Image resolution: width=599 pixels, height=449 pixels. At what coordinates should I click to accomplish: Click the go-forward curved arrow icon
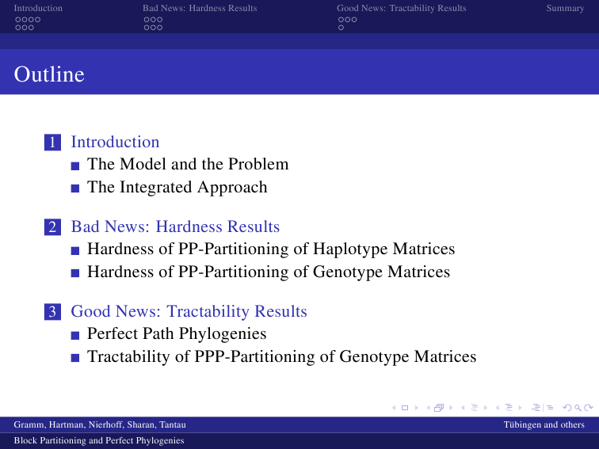tap(589, 407)
